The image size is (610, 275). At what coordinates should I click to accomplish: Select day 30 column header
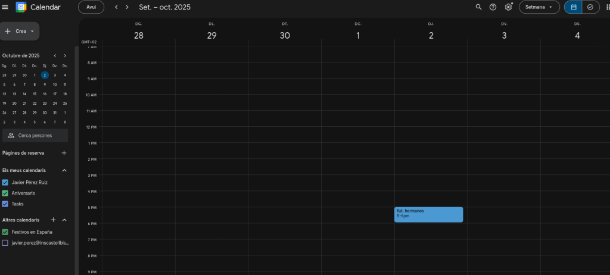click(x=285, y=35)
